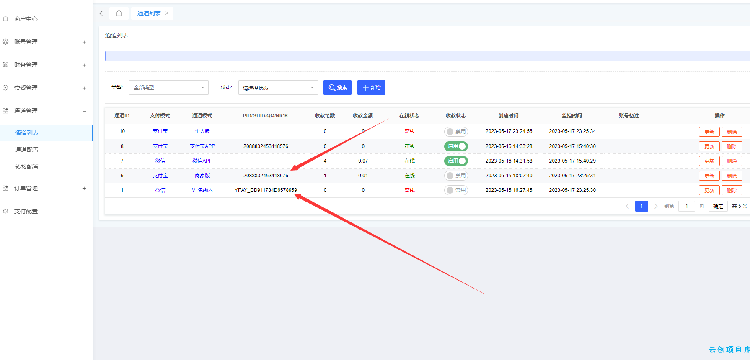The height and width of the screenshot is (360, 750).
Task: Disable 启用 switch for channel 7
Action: (x=456, y=161)
